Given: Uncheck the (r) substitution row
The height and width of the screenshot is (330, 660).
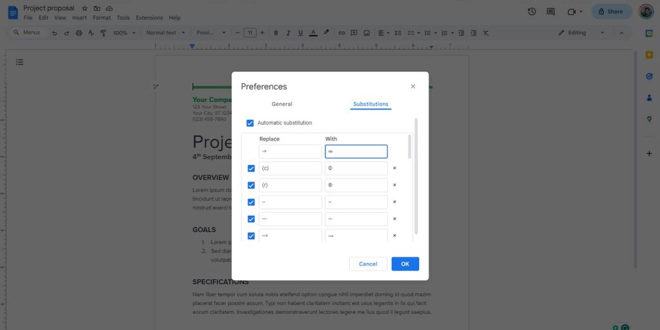Looking at the screenshot, I should tap(251, 185).
